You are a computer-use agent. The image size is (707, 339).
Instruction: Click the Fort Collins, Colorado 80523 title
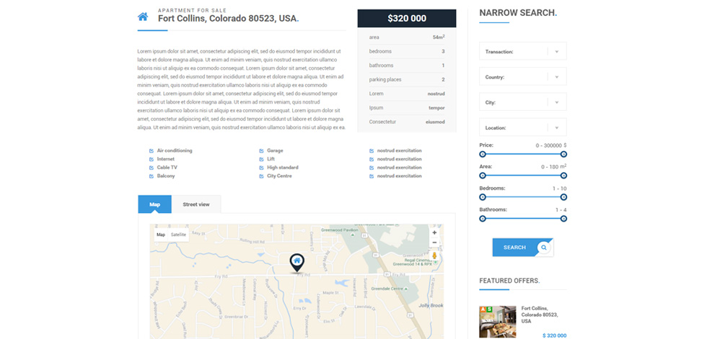228,19
